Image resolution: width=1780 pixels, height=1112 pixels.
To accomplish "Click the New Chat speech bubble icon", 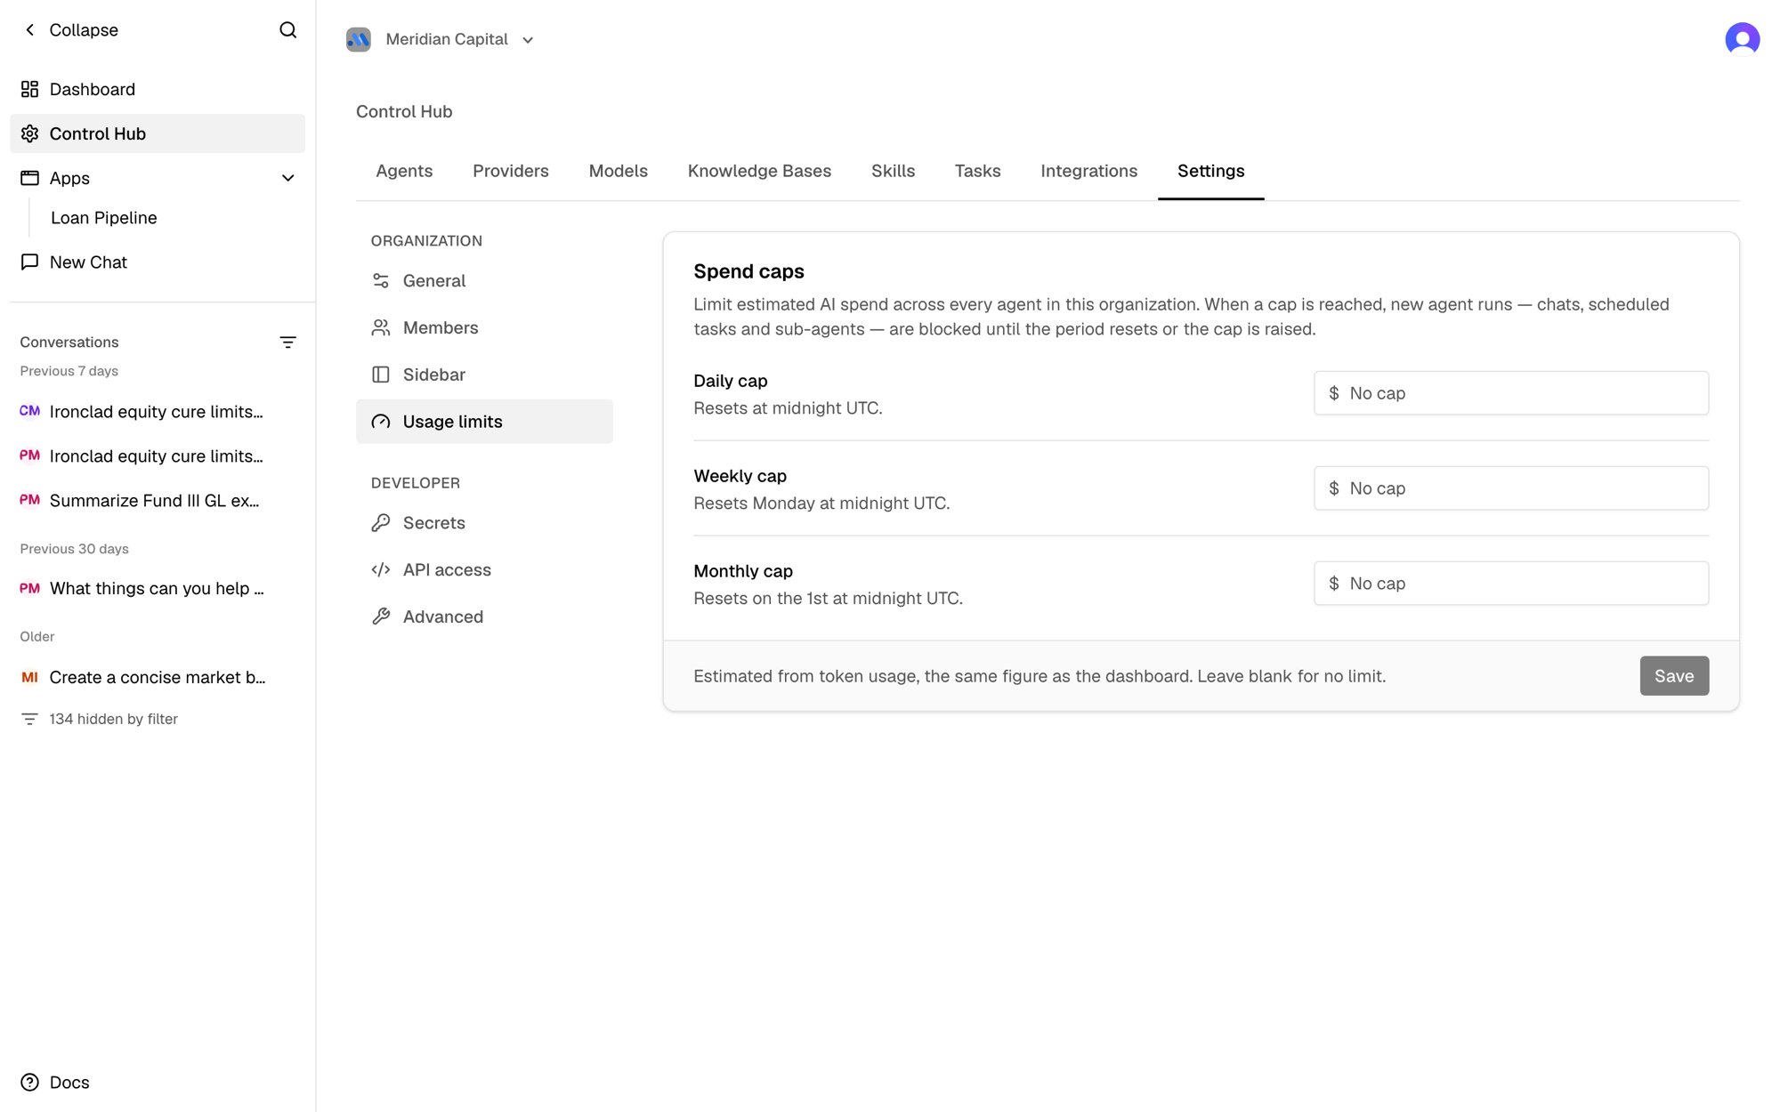I will [x=29, y=262].
